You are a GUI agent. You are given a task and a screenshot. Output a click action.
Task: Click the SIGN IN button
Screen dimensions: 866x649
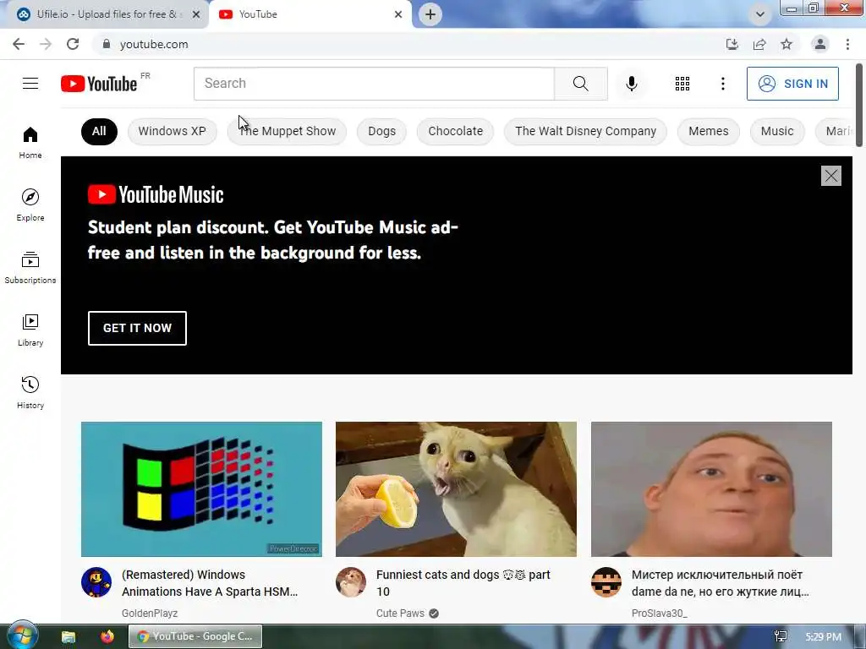792,84
